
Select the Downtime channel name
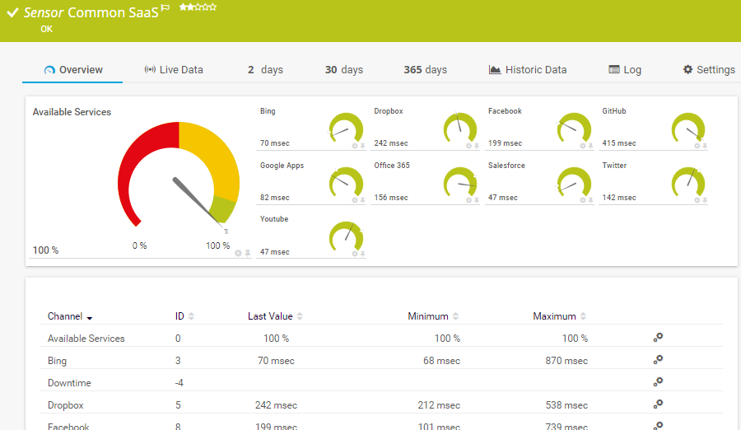(x=69, y=383)
